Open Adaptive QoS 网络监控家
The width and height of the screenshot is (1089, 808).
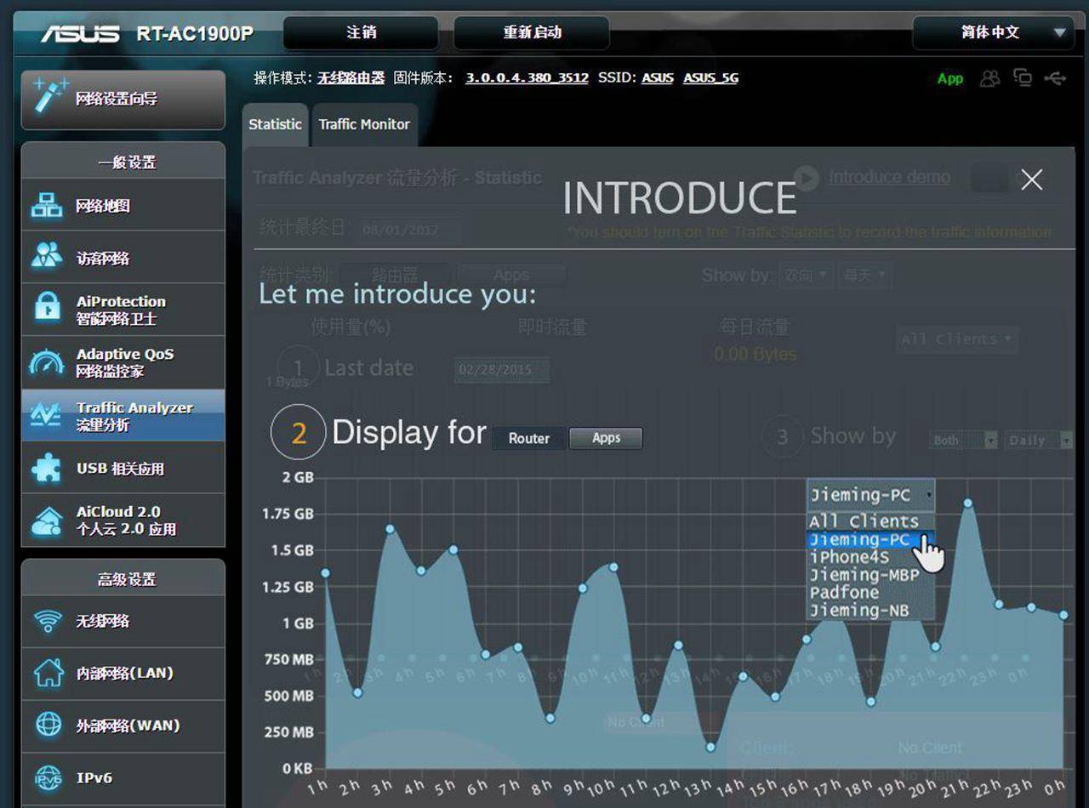click(123, 362)
